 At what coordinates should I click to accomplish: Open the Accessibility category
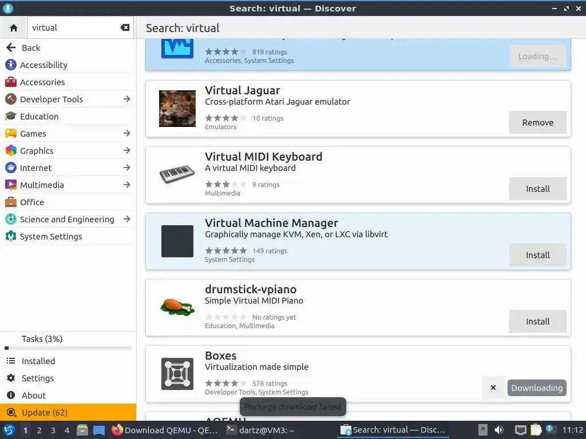coord(68,65)
